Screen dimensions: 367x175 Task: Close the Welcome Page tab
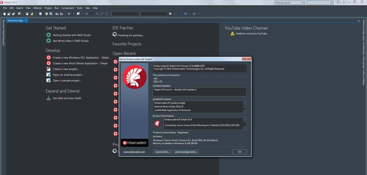pos(26,21)
